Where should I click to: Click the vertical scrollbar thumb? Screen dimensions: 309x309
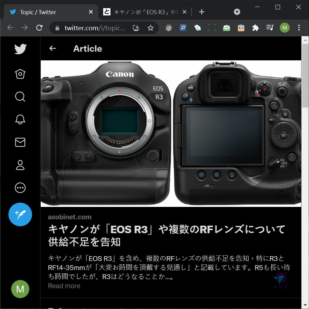click(305, 76)
